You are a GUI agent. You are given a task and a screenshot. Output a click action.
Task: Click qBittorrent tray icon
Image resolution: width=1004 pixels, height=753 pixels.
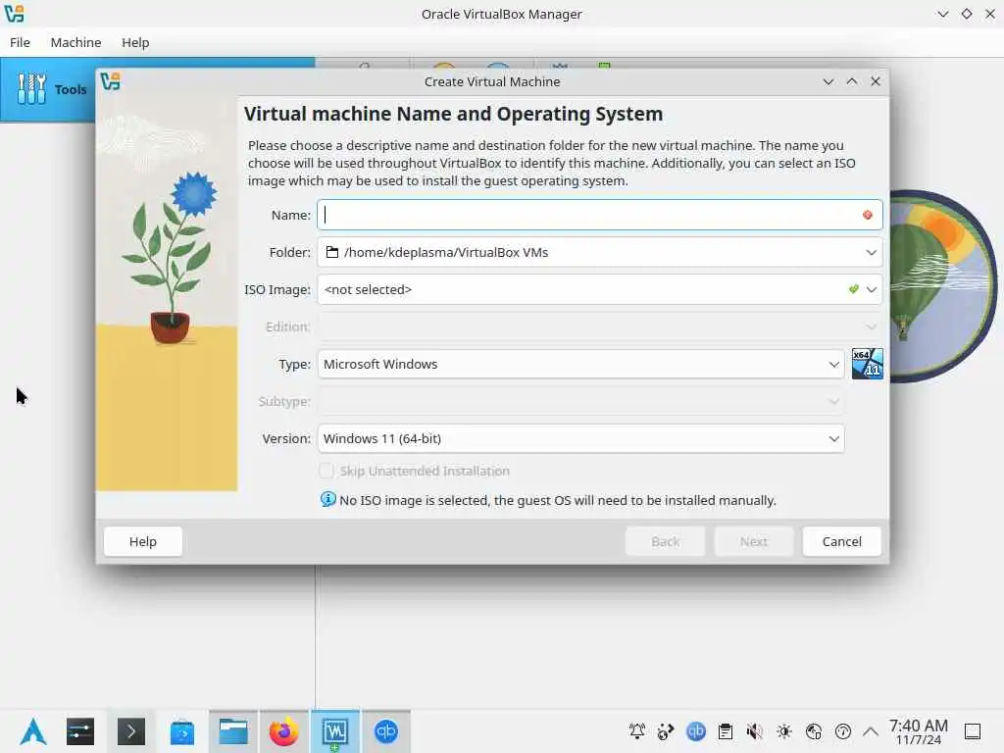click(x=696, y=731)
